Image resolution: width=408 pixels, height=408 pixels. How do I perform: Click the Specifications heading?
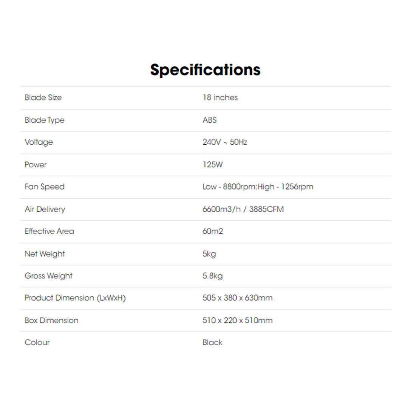(x=205, y=70)
